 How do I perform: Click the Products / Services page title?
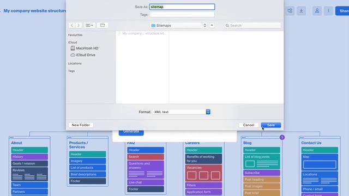(x=79, y=145)
